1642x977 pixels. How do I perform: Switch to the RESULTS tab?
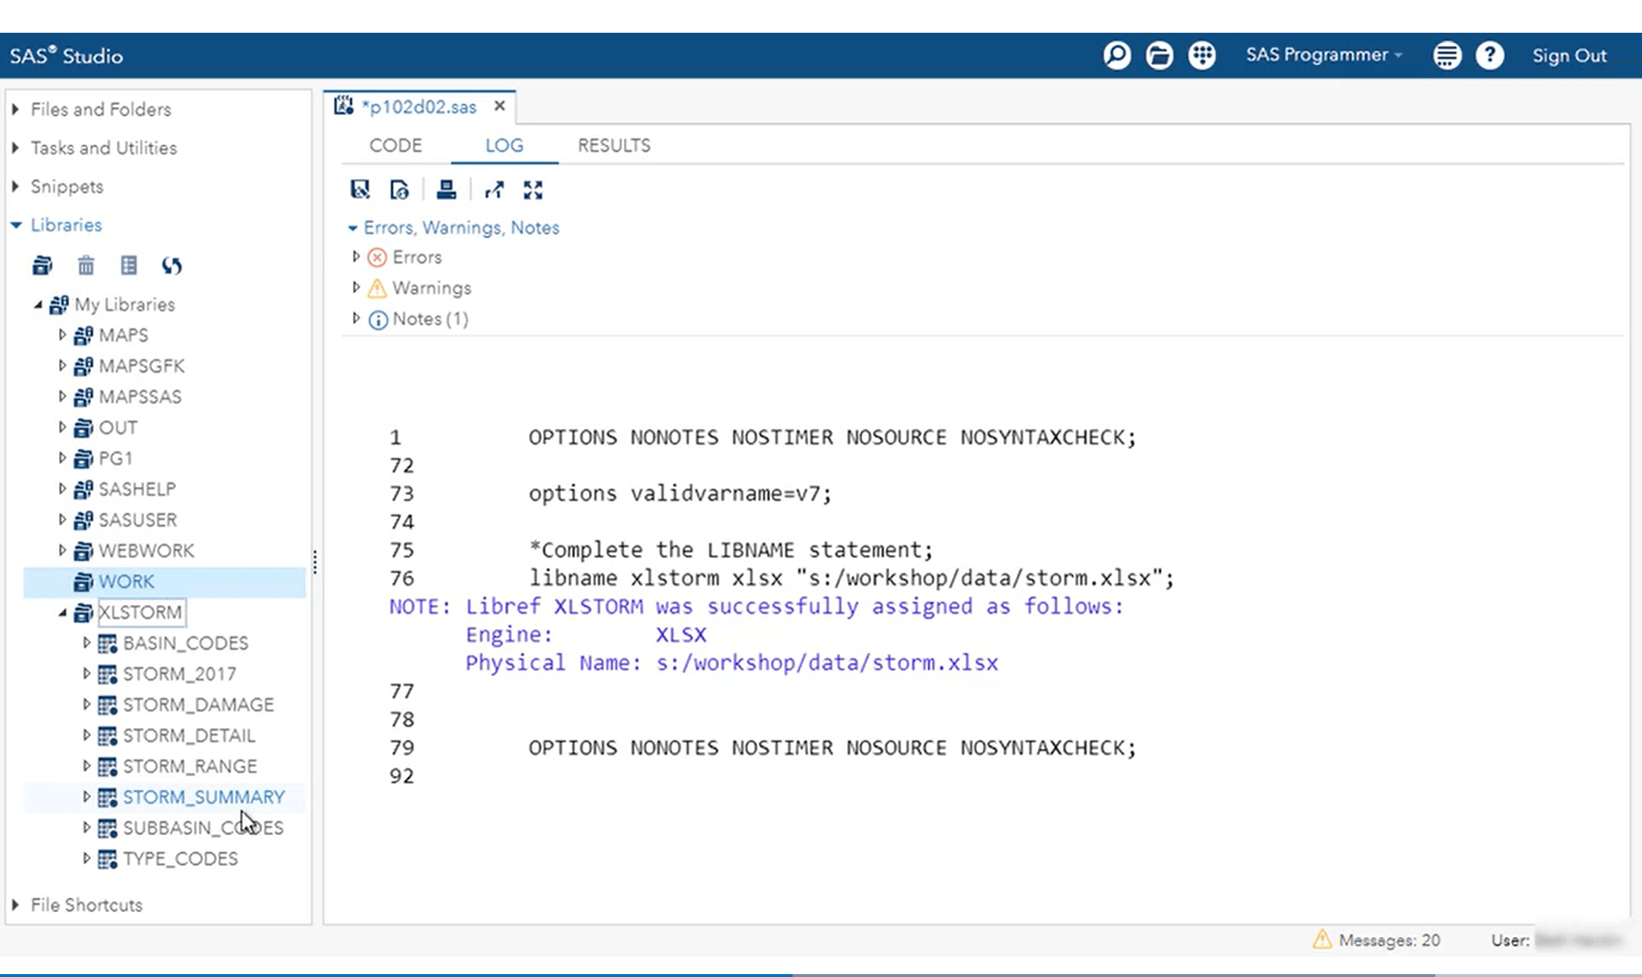pos(614,145)
